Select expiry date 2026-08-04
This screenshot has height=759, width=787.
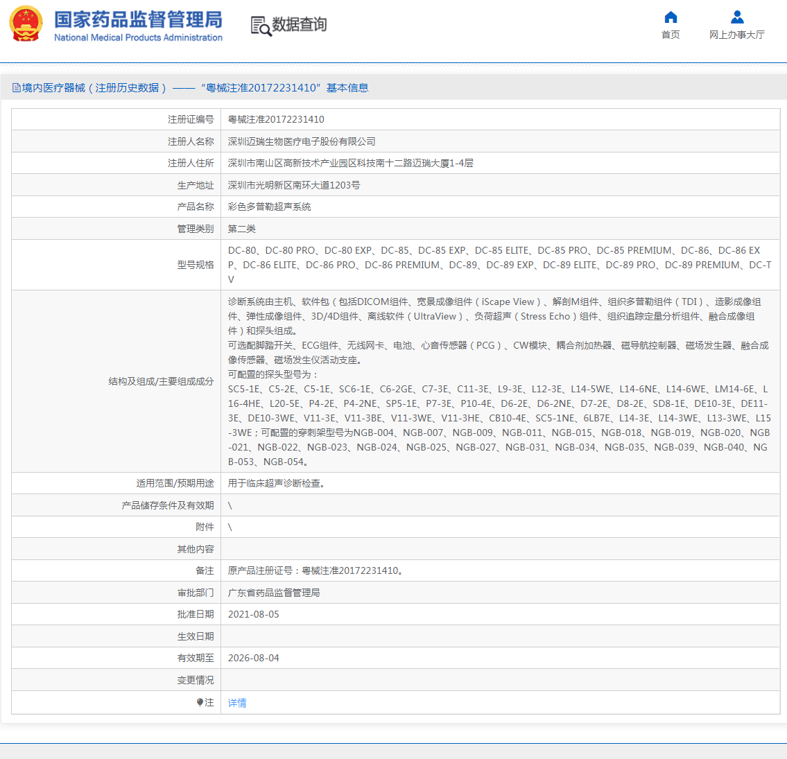point(254,658)
